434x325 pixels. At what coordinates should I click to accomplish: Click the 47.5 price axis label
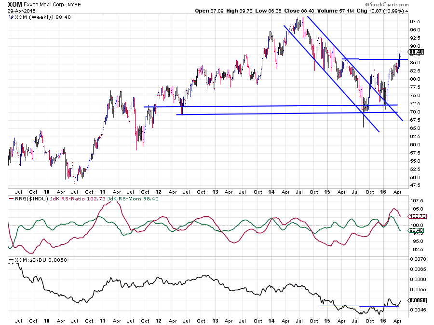point(415,185)
